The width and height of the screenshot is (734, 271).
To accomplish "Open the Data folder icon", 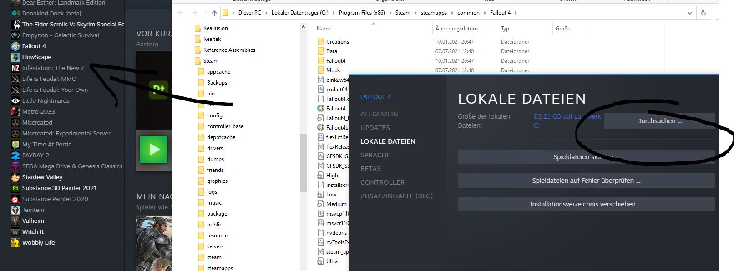I will 321,51.
